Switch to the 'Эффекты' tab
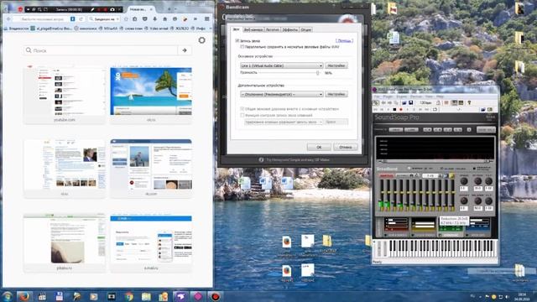The height and width of the screenshot is (302, 537). tap(290, 30)
